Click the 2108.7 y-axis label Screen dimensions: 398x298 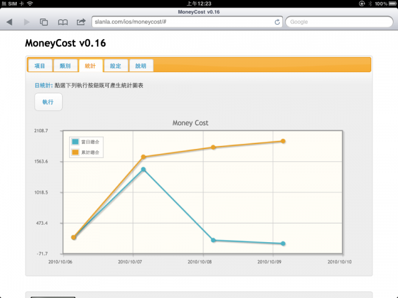coord(41,131)
